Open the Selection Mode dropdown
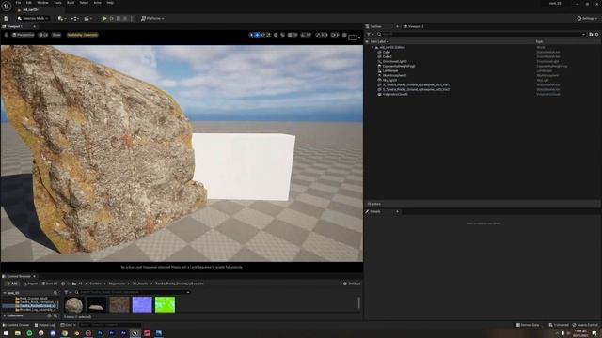The height and width of the screenshot is (338, 602). pyautogui.click(x=33, y=18)
